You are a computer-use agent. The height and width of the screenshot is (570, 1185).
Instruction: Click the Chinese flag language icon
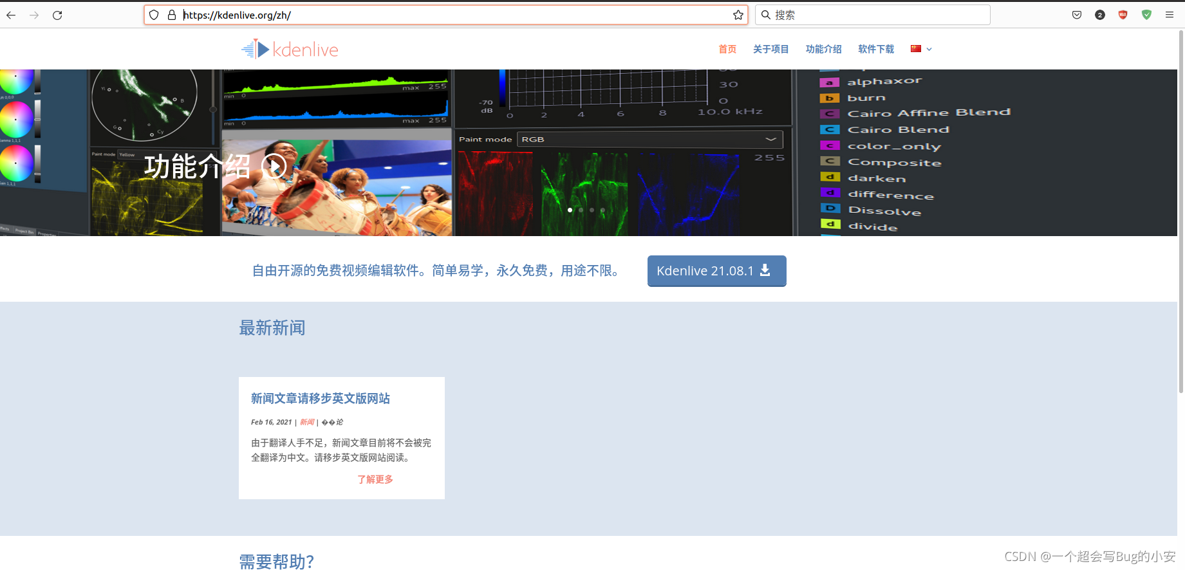pos(916,49)
